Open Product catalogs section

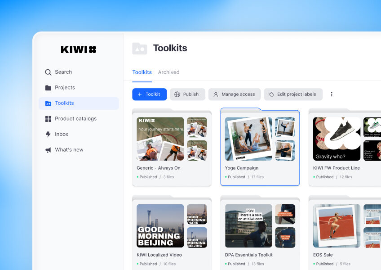click(79, 119)
